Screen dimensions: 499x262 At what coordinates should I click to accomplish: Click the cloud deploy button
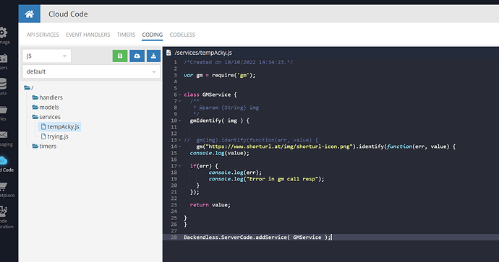click(x=137, y=56)
